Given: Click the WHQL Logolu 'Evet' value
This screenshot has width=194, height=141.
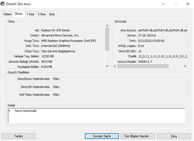Looking at the screenshot, I should point(141,46).
